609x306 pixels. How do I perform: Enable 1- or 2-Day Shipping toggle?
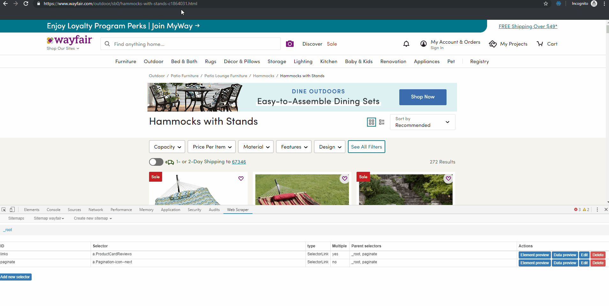pos(155,162)
